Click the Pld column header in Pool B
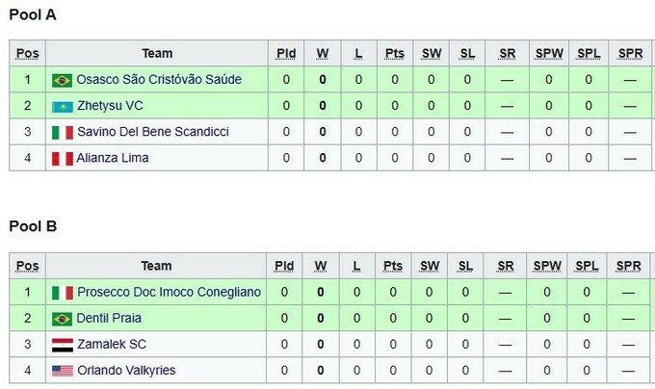Screen dimensions: 655x389 (x=284, y=267)
